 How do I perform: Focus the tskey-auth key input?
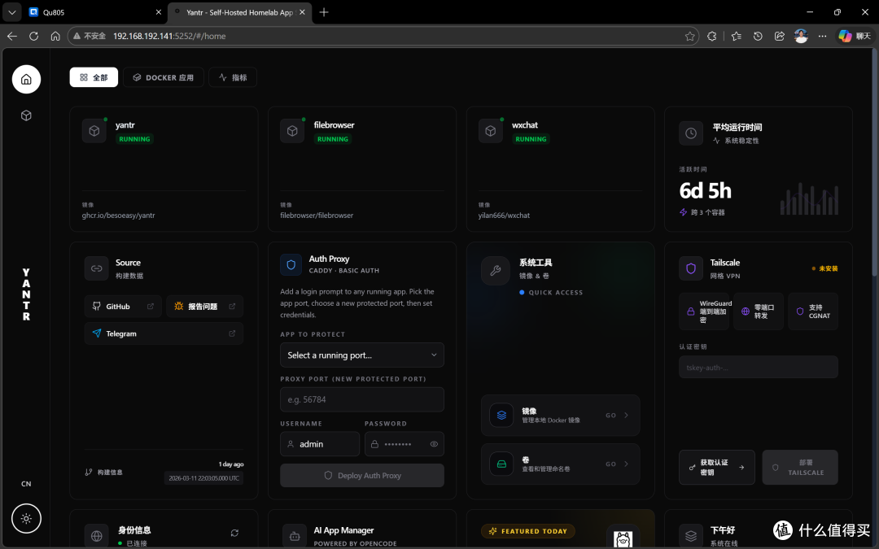tap(759, 368)
